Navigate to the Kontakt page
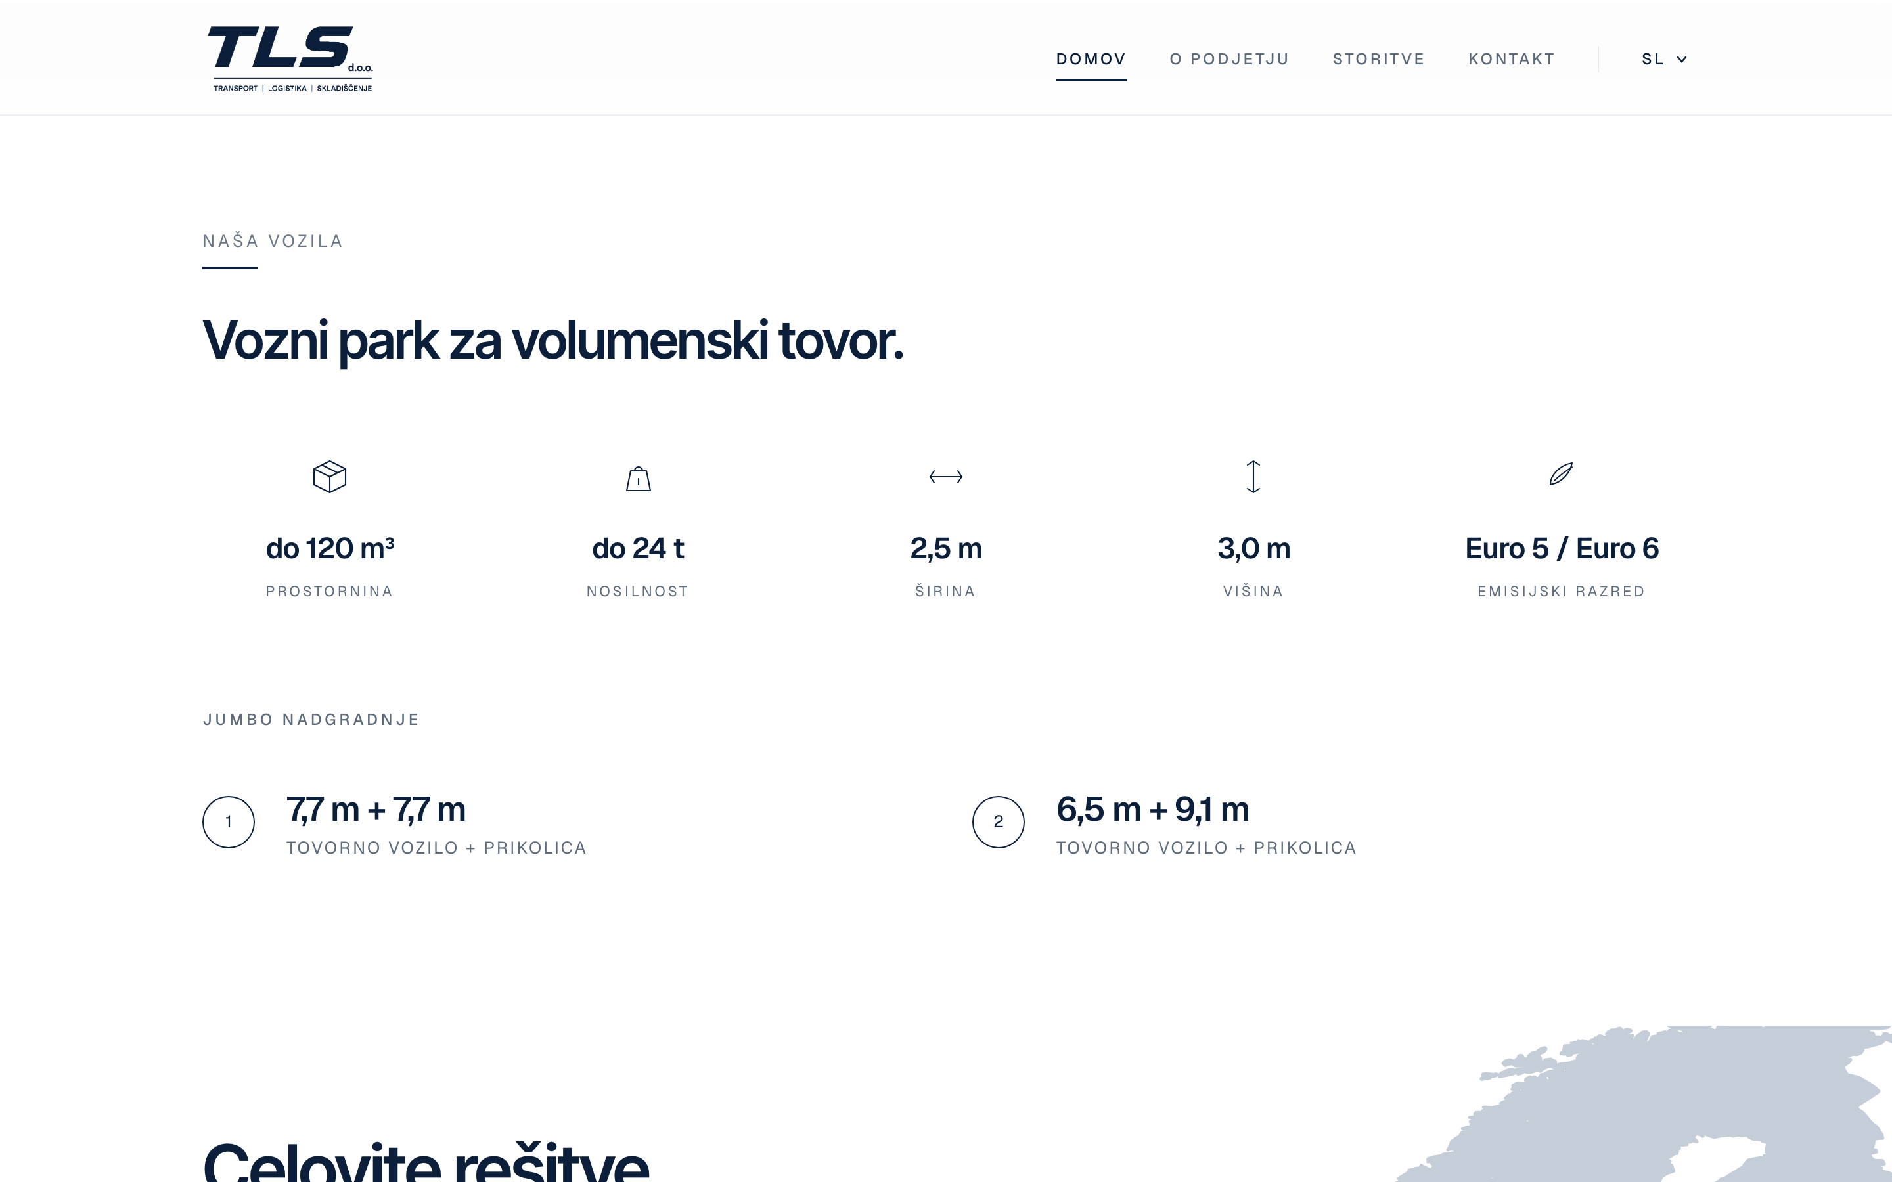 [1511, 58]
